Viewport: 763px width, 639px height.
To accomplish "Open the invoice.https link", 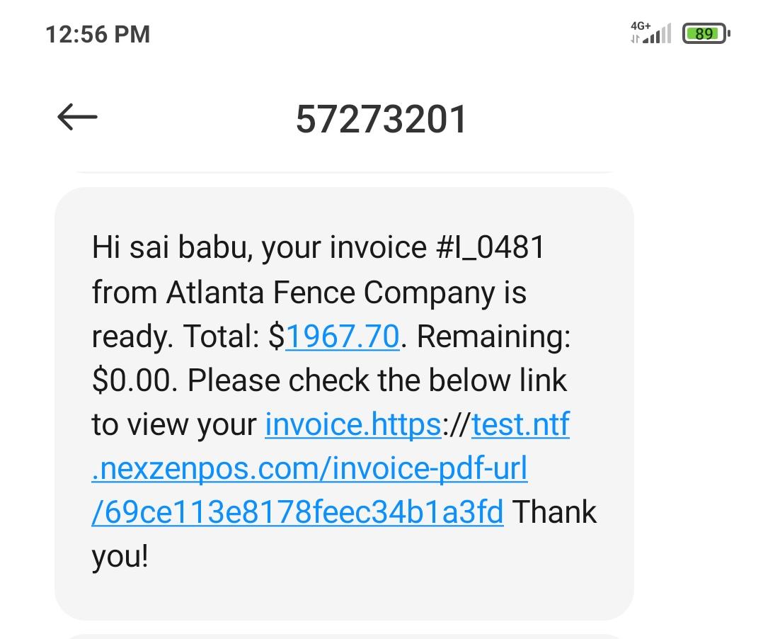I will click(353, 424).
